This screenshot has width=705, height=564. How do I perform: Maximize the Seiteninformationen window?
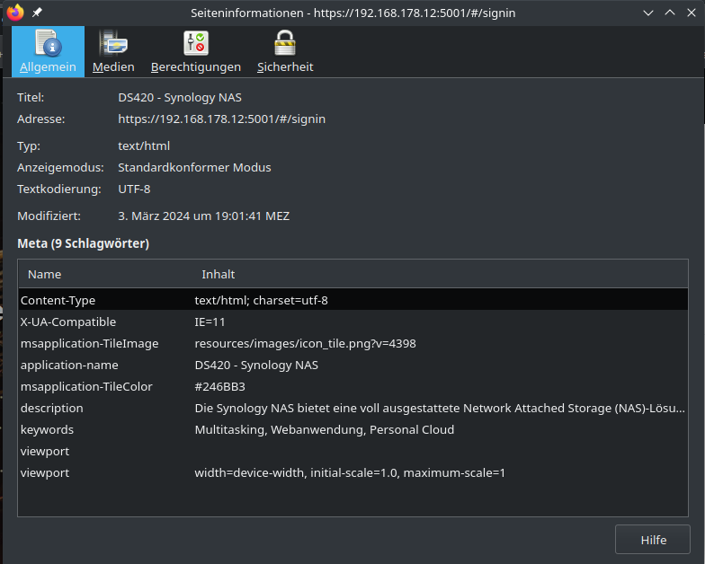coord(669,13)
